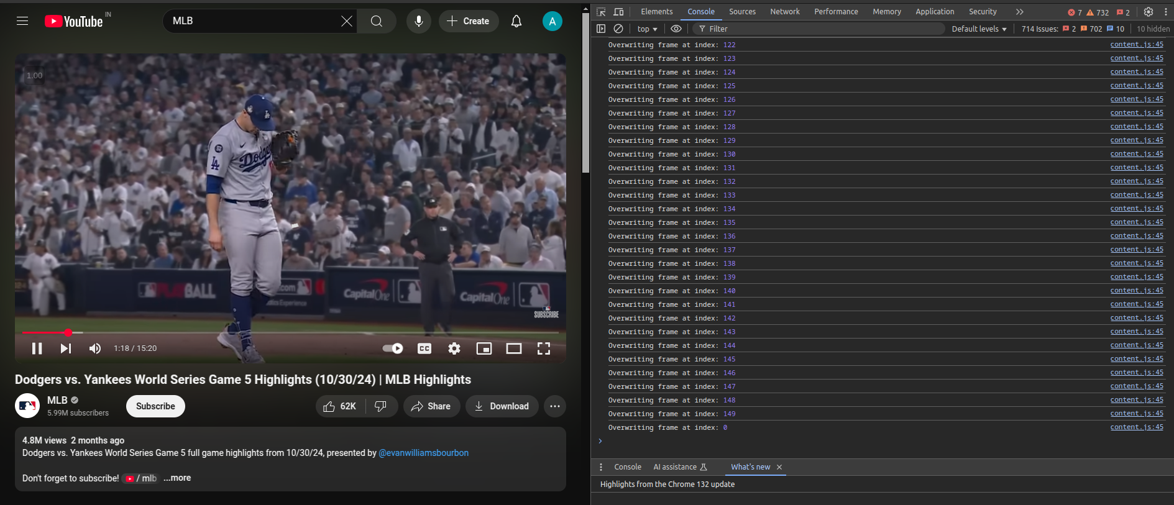Image resolution: width=1174 pixels, height=505 pixels.
Task: Click the 1.00 playback speed overlay
Action: [34, 76]
